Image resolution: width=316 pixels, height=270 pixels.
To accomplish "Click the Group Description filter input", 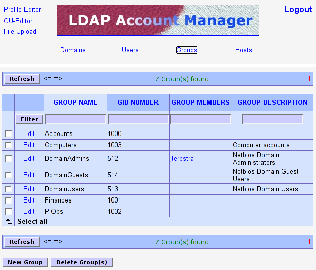I will point(272,119).
